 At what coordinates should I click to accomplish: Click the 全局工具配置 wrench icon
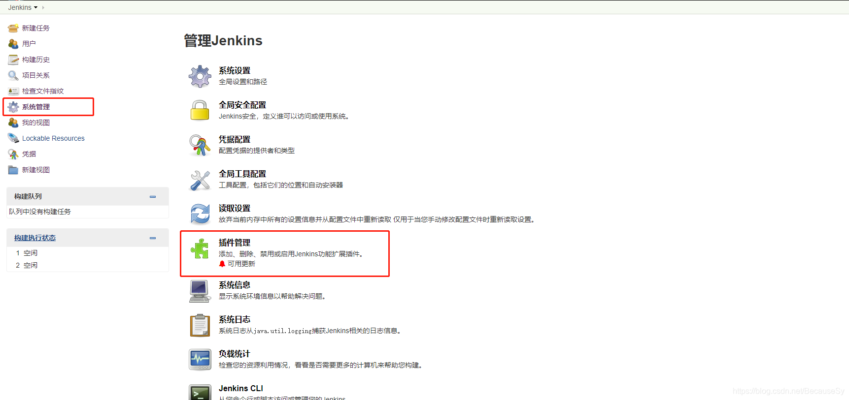pos(200,180)
